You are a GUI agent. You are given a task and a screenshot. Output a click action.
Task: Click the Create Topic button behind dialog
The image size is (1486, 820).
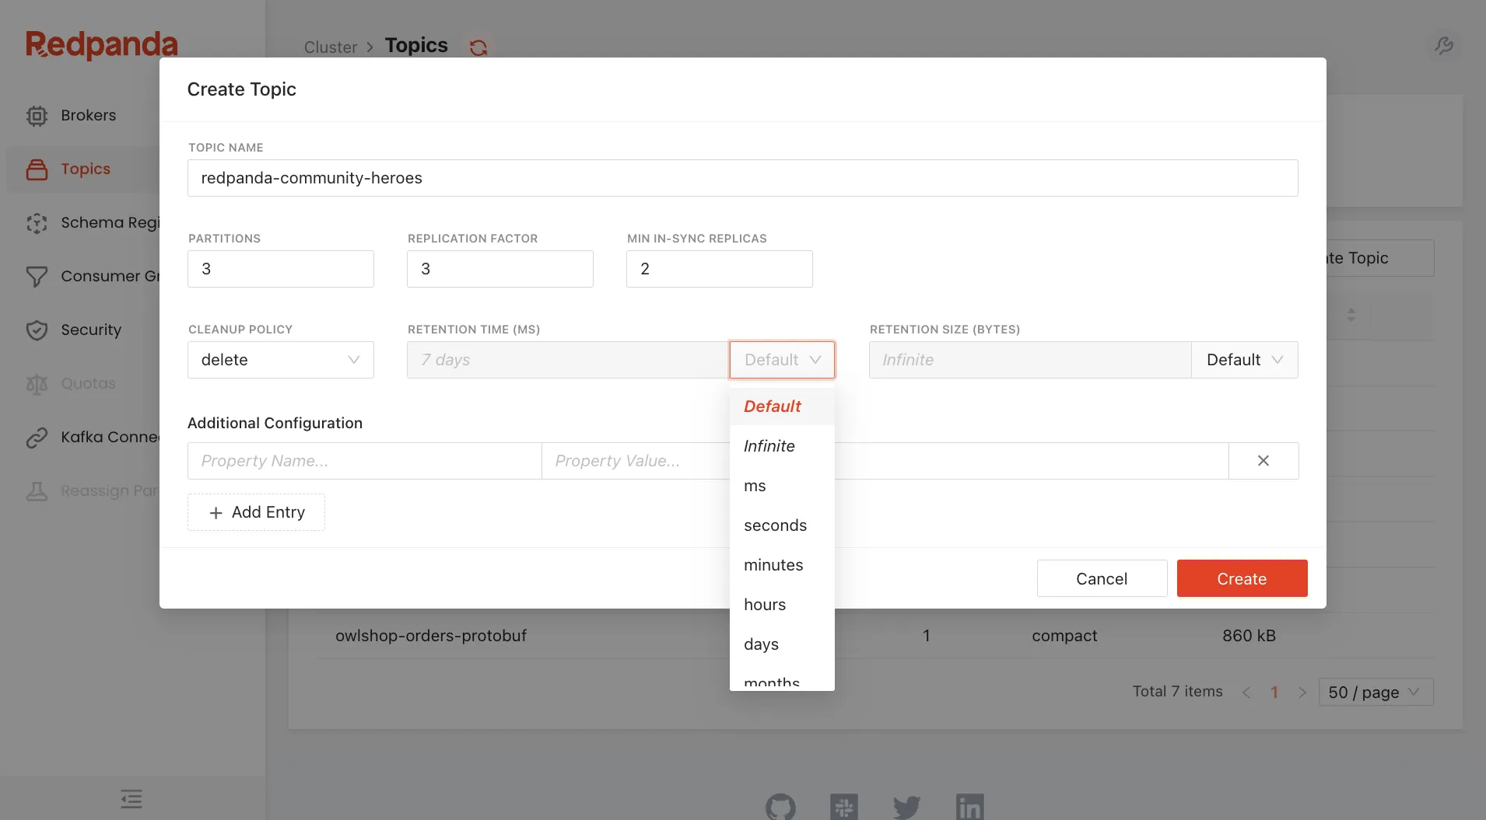click(x=1380, y=258)
